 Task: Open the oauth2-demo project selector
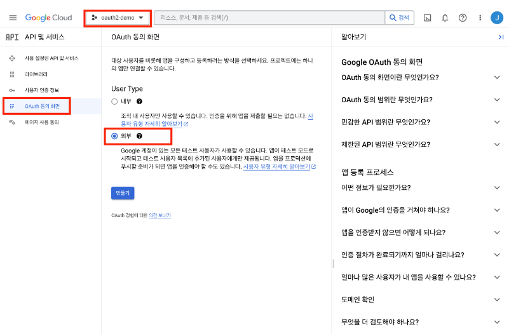(x=118, y=18)
